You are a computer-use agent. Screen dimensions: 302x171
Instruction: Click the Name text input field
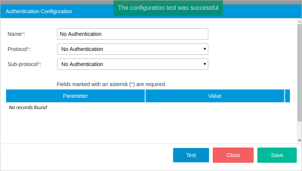pyautogui.click(x=132, y=34)
